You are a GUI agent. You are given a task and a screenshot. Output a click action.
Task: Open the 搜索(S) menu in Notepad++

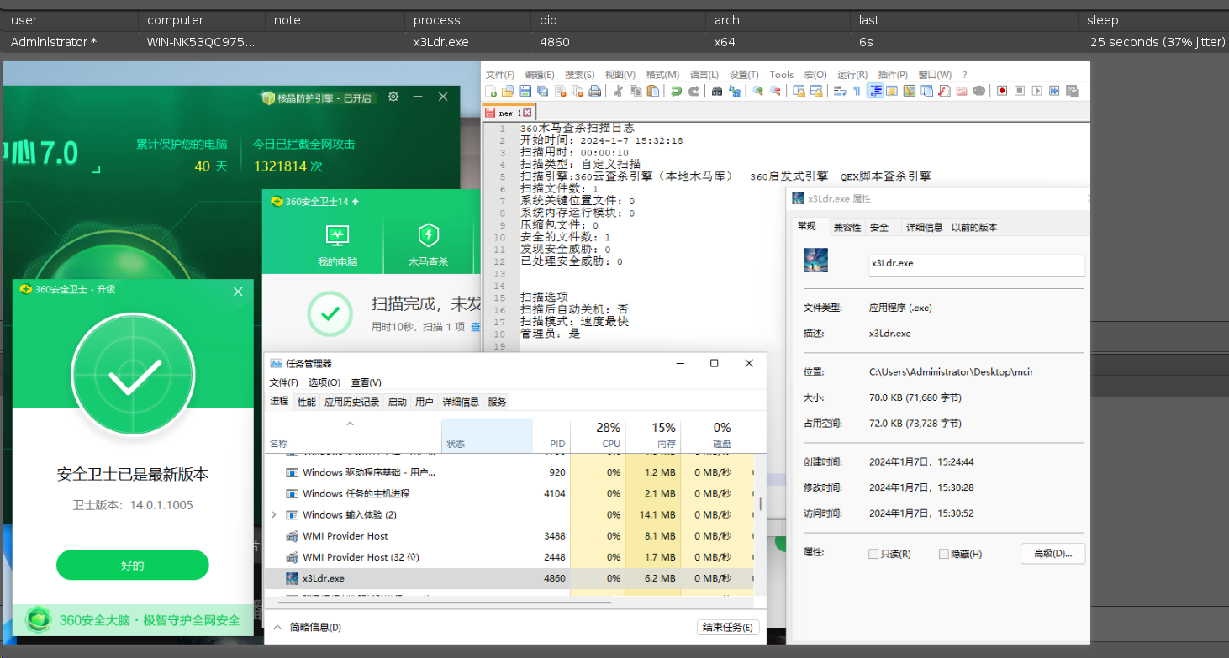click(580, 75)
